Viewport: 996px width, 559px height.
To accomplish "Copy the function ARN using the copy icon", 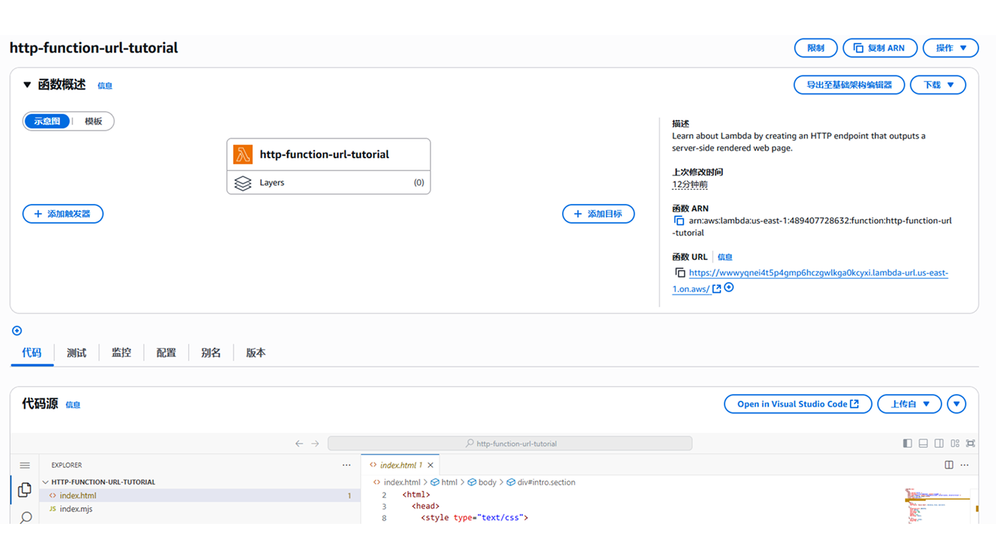I will 679,221.
